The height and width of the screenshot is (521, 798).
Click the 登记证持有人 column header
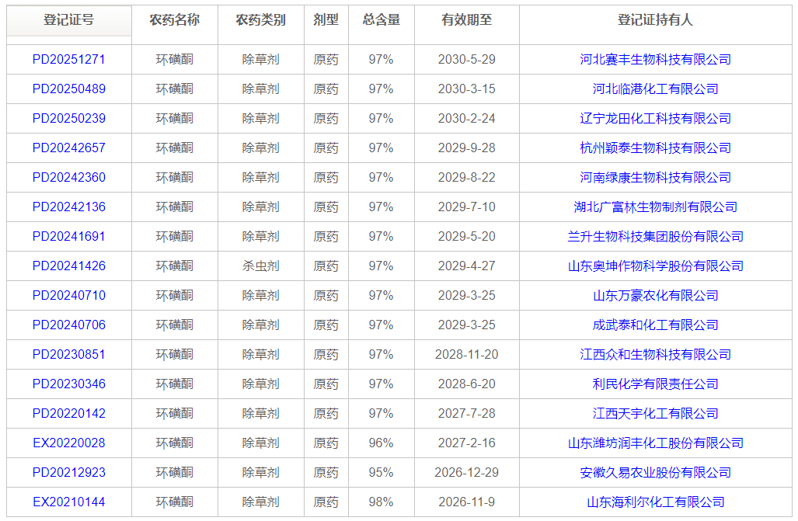pos(655,20)
